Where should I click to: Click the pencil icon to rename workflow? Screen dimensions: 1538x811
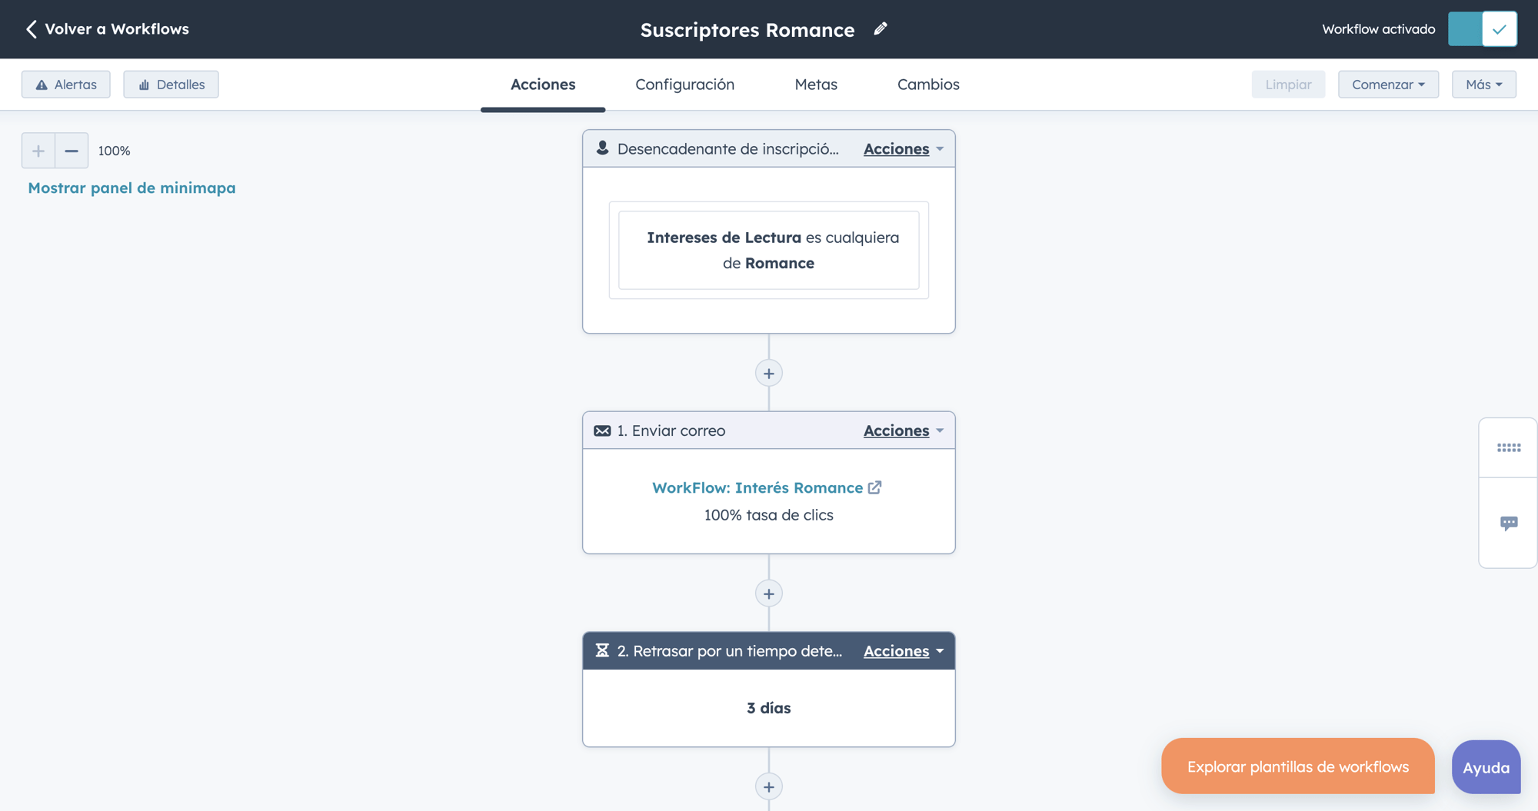pyautogui.click(x=881, y=29)
